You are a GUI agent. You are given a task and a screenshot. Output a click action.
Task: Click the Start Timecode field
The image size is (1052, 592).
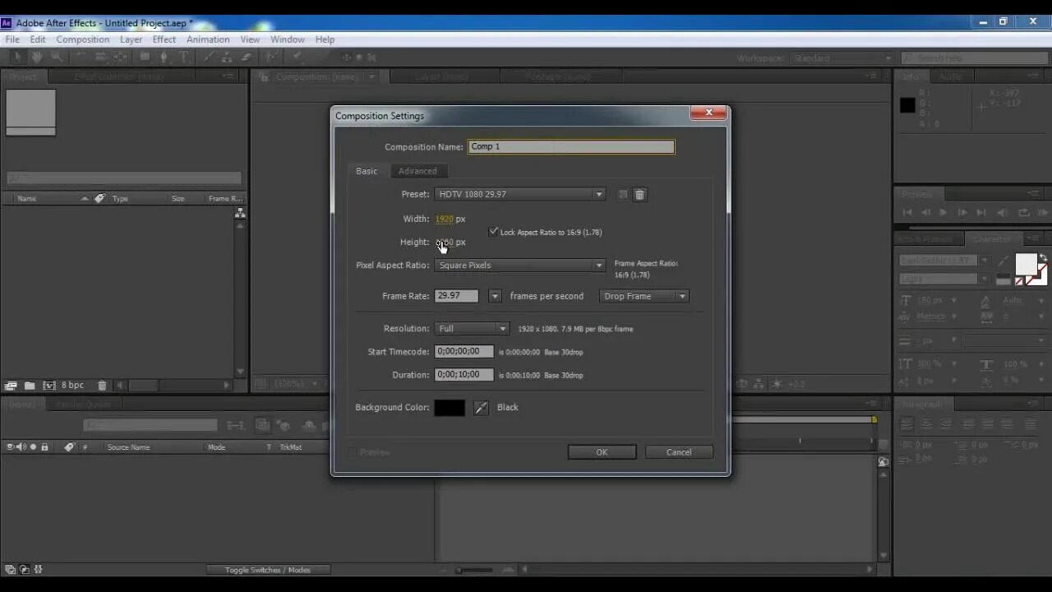pyautogui.click(x=464, y=352)
